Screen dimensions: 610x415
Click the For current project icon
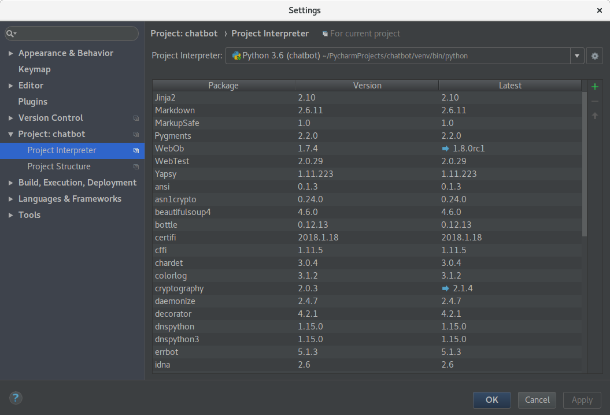pyautogui.click(x=325, y=34)
